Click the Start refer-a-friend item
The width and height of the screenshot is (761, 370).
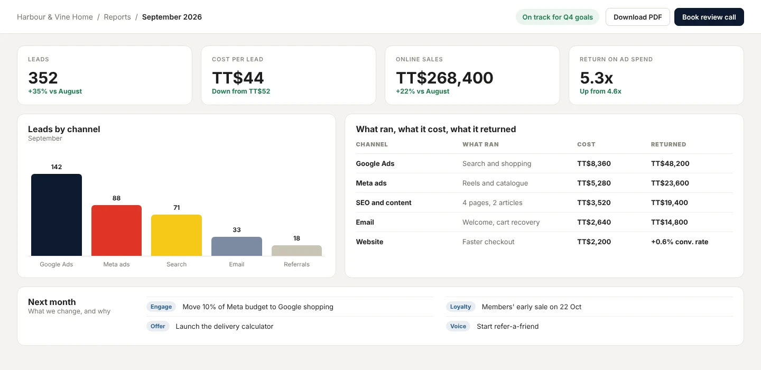click(x=508, y=326)
